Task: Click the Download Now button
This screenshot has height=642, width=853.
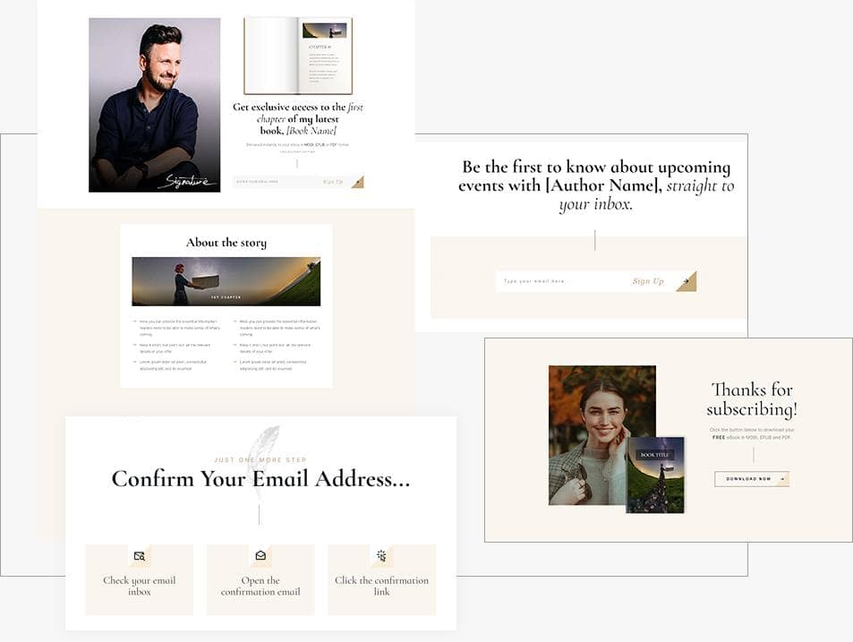Action: [752, 479]
